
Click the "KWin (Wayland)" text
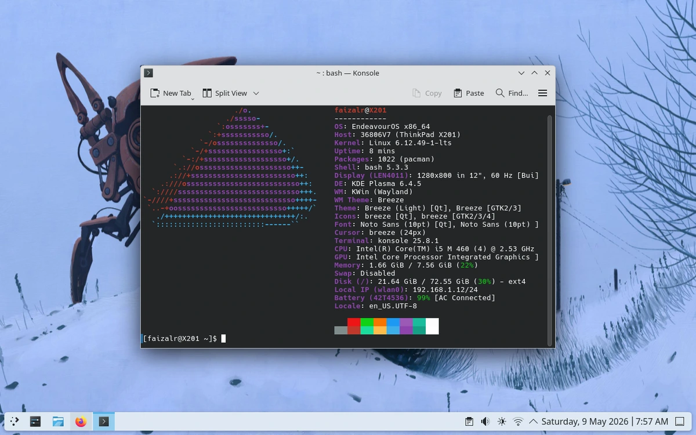coord(382,191)
